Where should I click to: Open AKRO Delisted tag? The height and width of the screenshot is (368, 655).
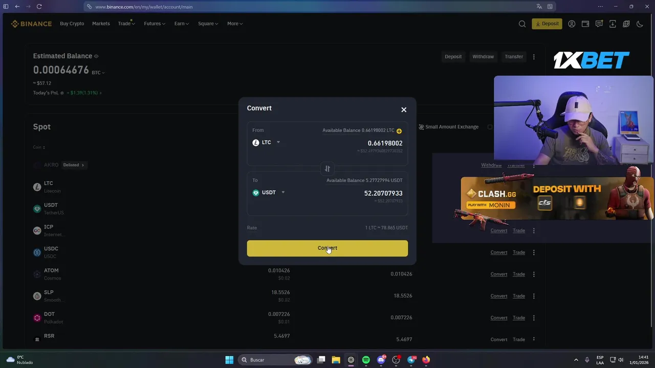[73, 165]
